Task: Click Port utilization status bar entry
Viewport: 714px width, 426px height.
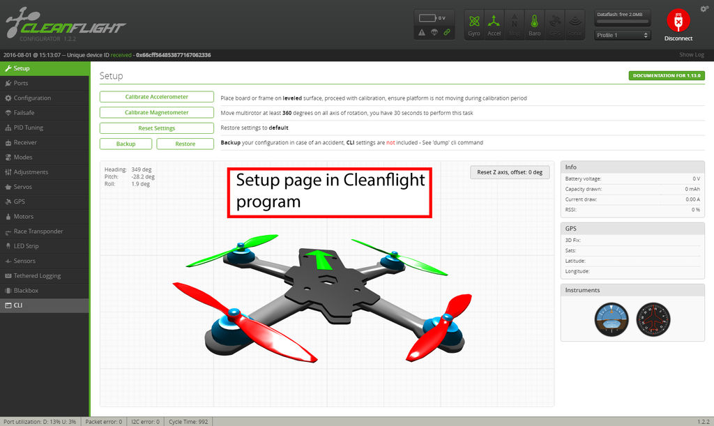Action: (40, 422)
